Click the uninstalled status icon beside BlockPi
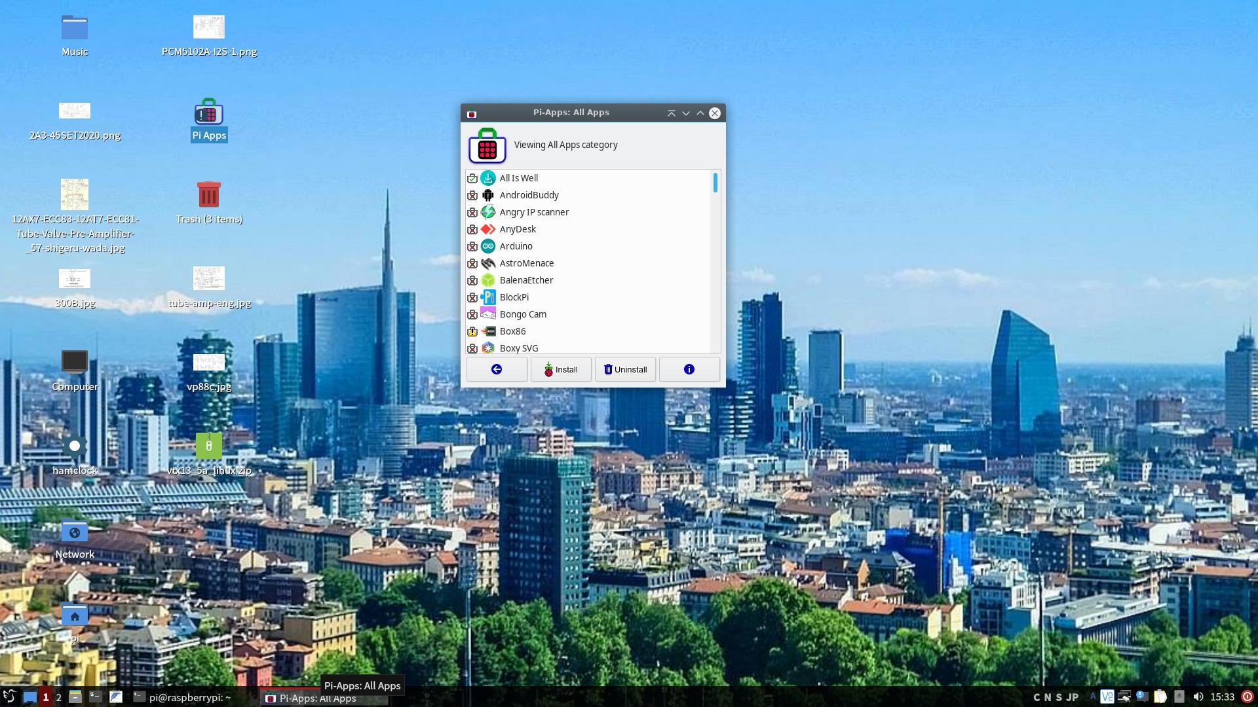 pyautogui.click(x=472, y=297)
